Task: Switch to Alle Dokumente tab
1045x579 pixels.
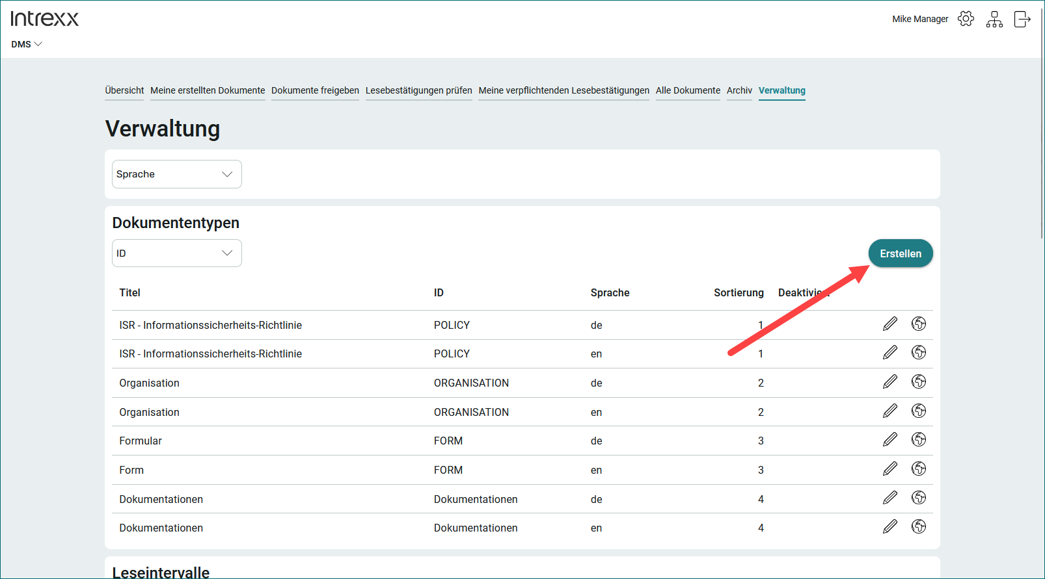Action: pyautogui.click(x=688, y=90)
